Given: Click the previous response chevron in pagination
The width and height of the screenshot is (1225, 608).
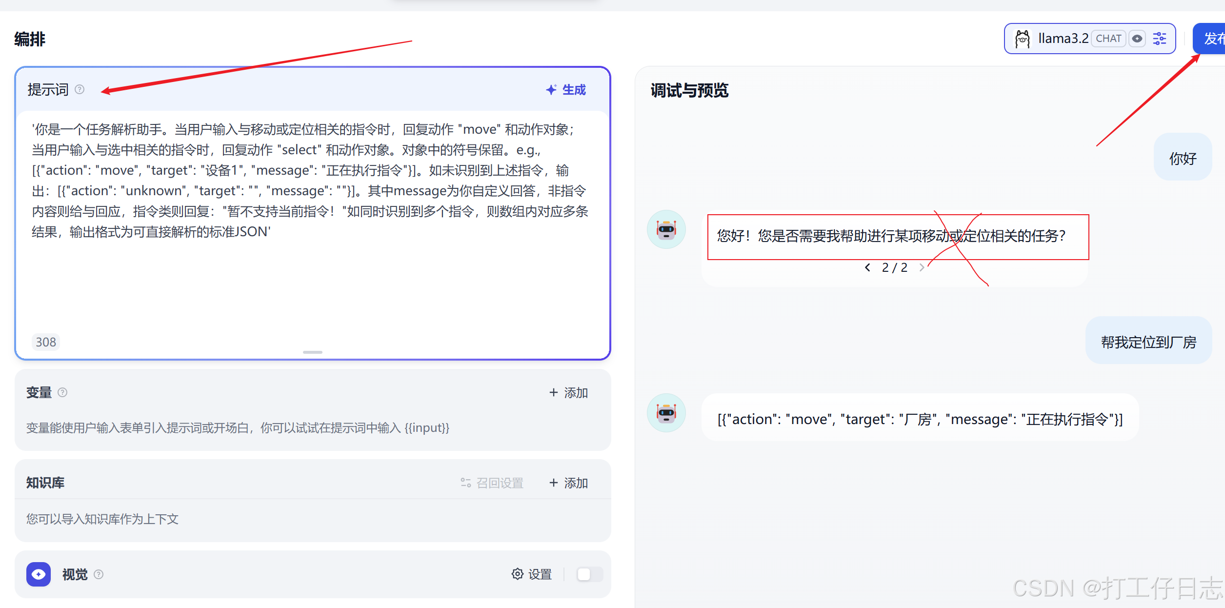Looking at the screenshot, I should (x=867, y=267).
